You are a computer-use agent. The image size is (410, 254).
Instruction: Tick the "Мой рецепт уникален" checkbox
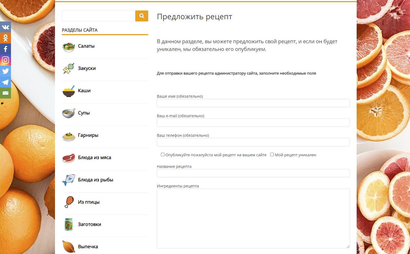pyautogui.click(x=272, y=155)
